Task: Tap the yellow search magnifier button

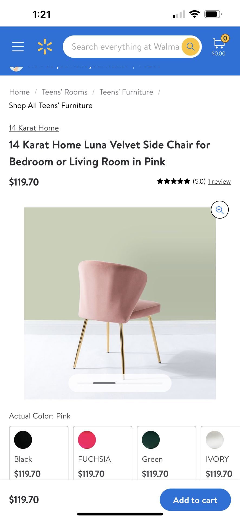Action: coord(191,47)
